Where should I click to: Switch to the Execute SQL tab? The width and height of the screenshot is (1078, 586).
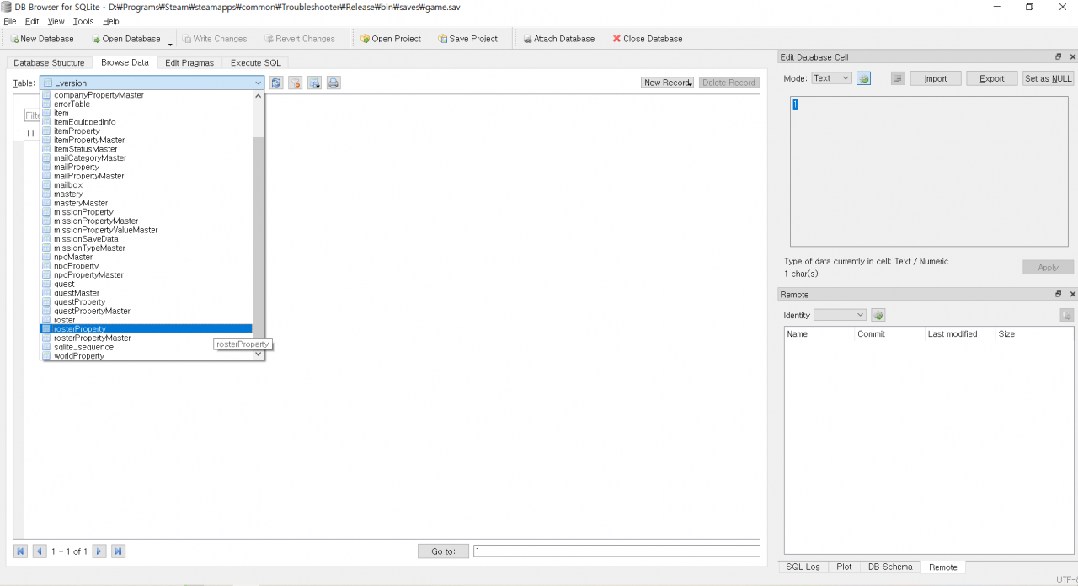[x=256, y=62]
